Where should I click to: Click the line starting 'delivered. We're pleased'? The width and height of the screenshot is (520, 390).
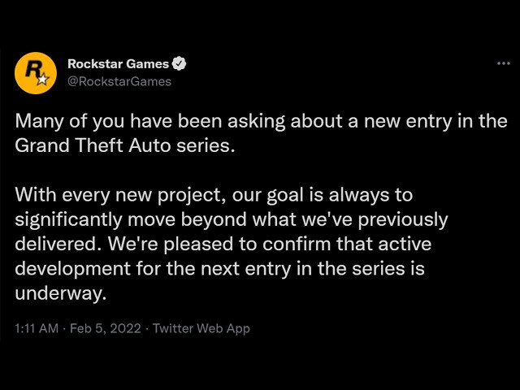click(223, 244)
